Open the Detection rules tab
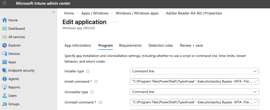 [x=161, y=46]
